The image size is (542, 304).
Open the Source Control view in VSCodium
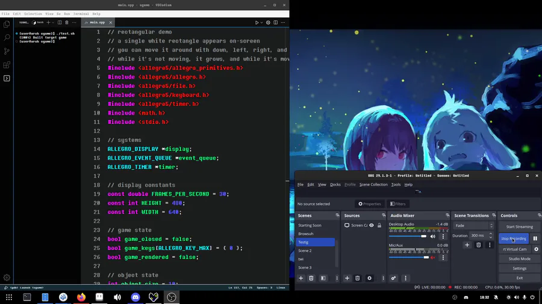[7, 51]
